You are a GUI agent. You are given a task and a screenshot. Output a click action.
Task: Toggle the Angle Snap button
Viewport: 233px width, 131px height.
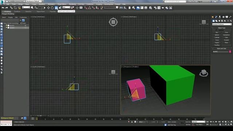point(90,8)
